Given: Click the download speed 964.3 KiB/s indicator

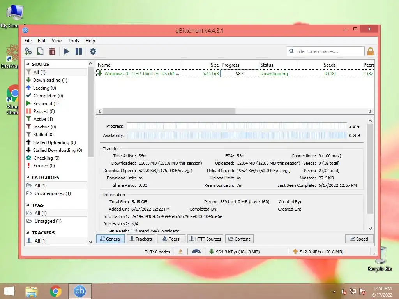Looking at the screenshot, I should click(234, 252).
